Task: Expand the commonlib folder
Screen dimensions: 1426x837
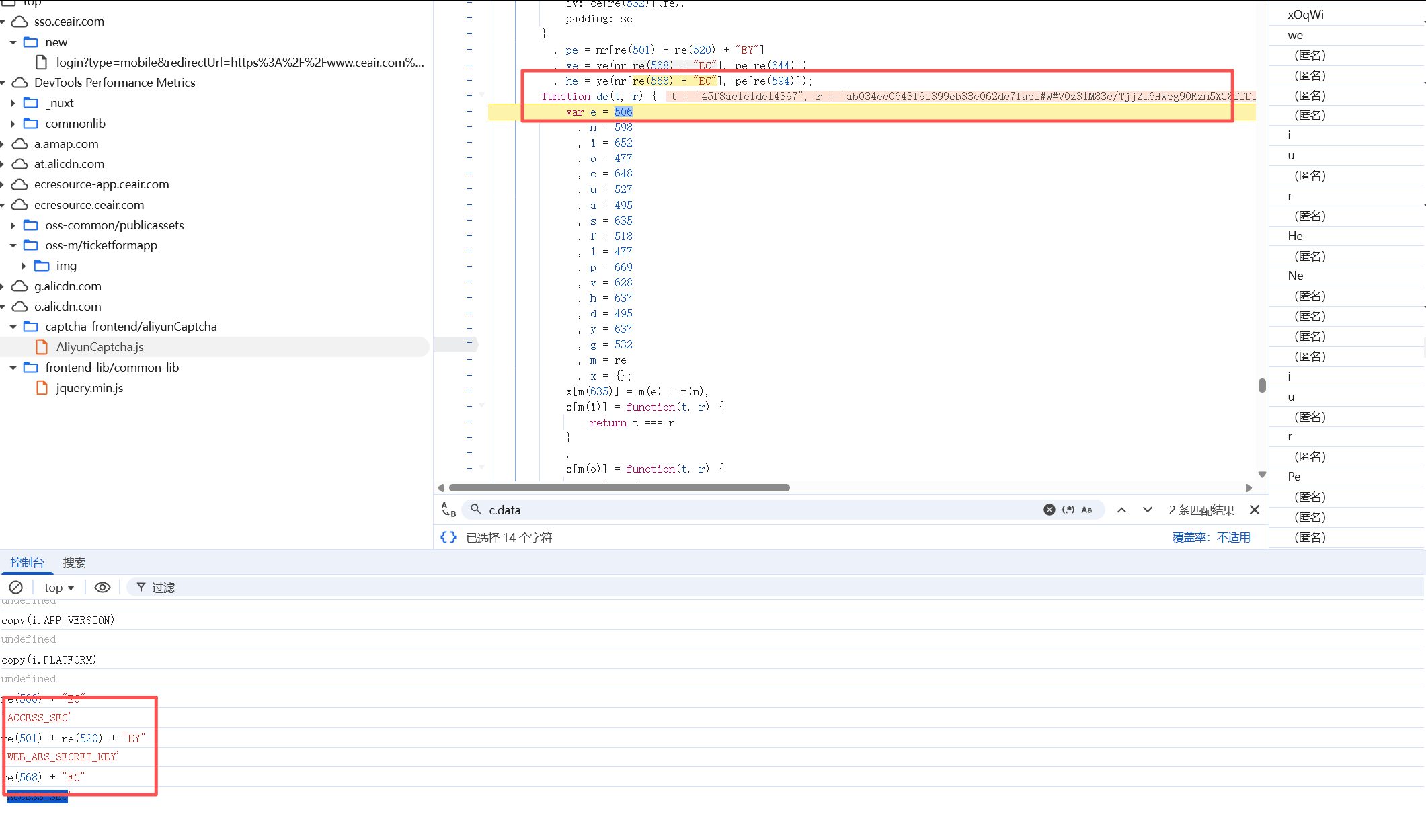Action: 13,123
